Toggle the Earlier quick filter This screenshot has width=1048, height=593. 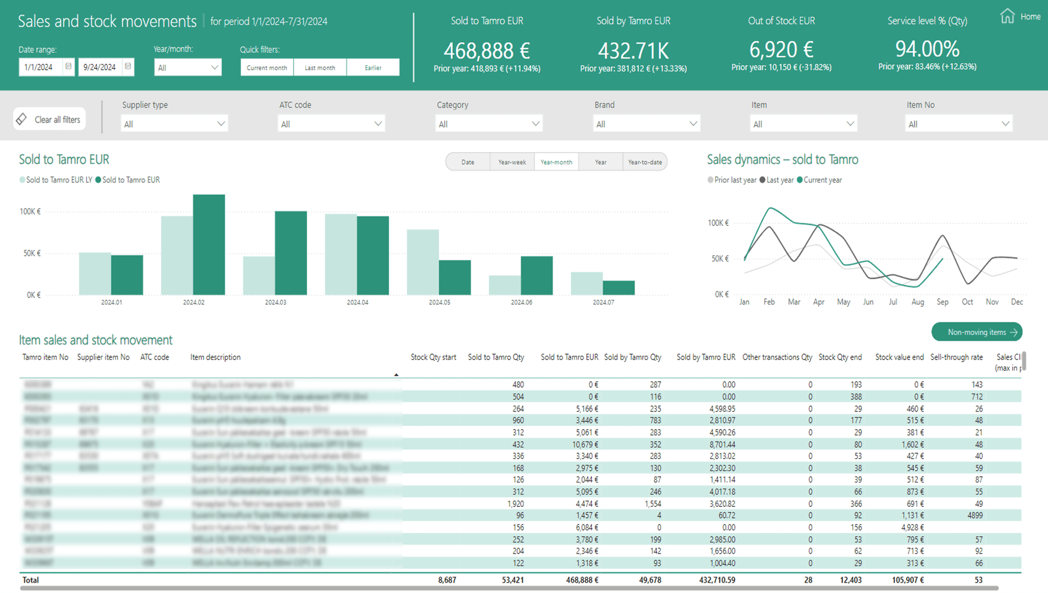click(373, 67)
